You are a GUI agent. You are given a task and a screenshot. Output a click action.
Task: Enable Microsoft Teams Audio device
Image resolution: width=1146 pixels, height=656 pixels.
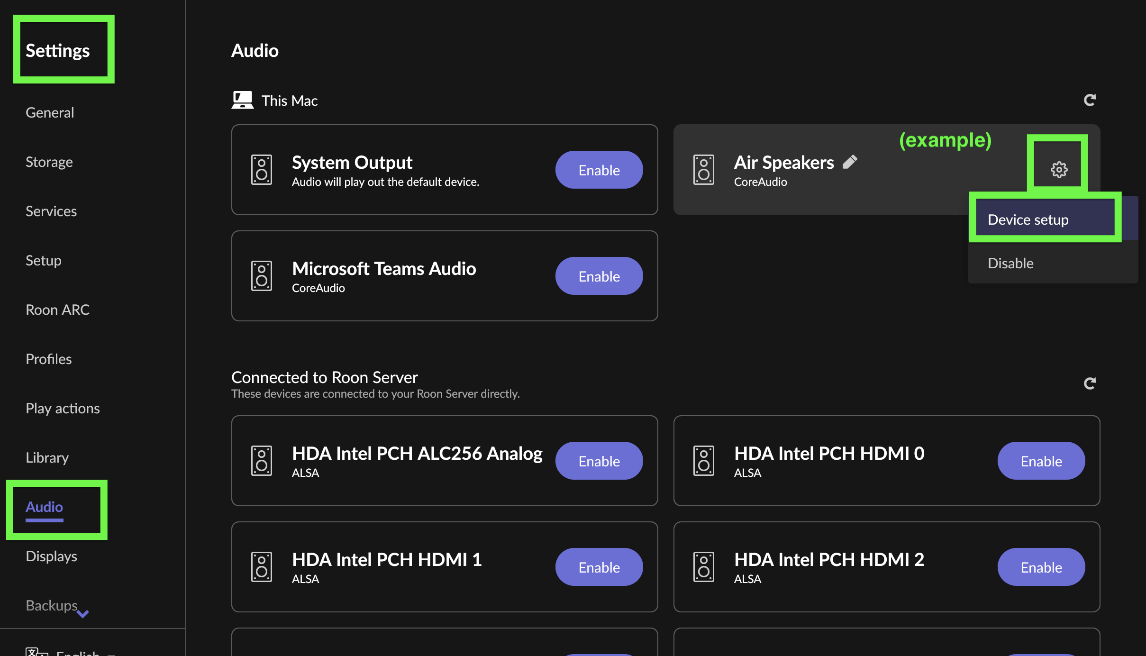599,276
